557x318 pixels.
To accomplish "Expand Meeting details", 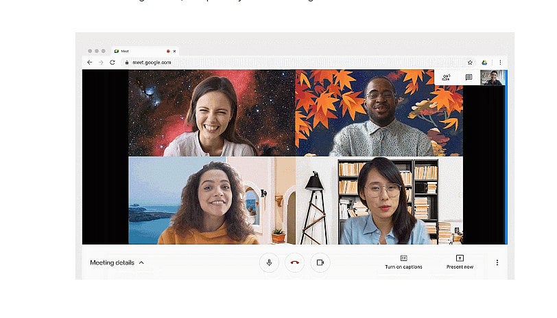I will [x=117, y=262].
